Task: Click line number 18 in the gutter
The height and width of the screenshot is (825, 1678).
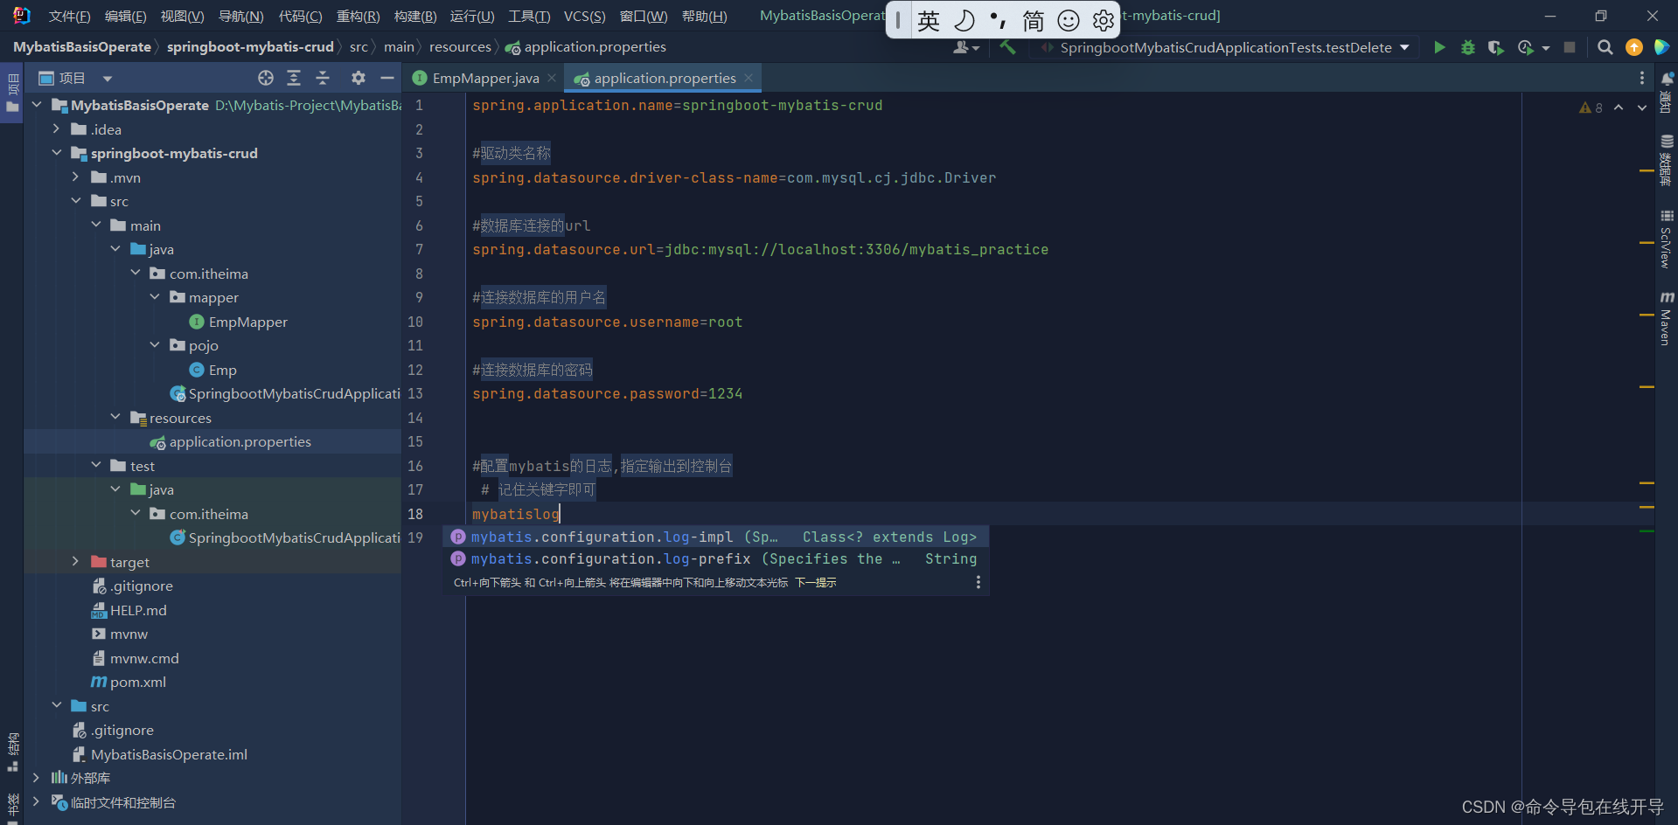Action: point(414,514)
